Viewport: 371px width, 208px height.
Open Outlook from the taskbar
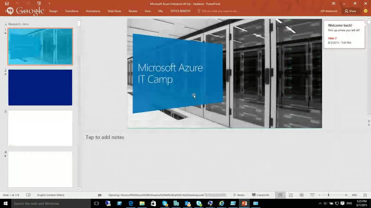[188, 203]
